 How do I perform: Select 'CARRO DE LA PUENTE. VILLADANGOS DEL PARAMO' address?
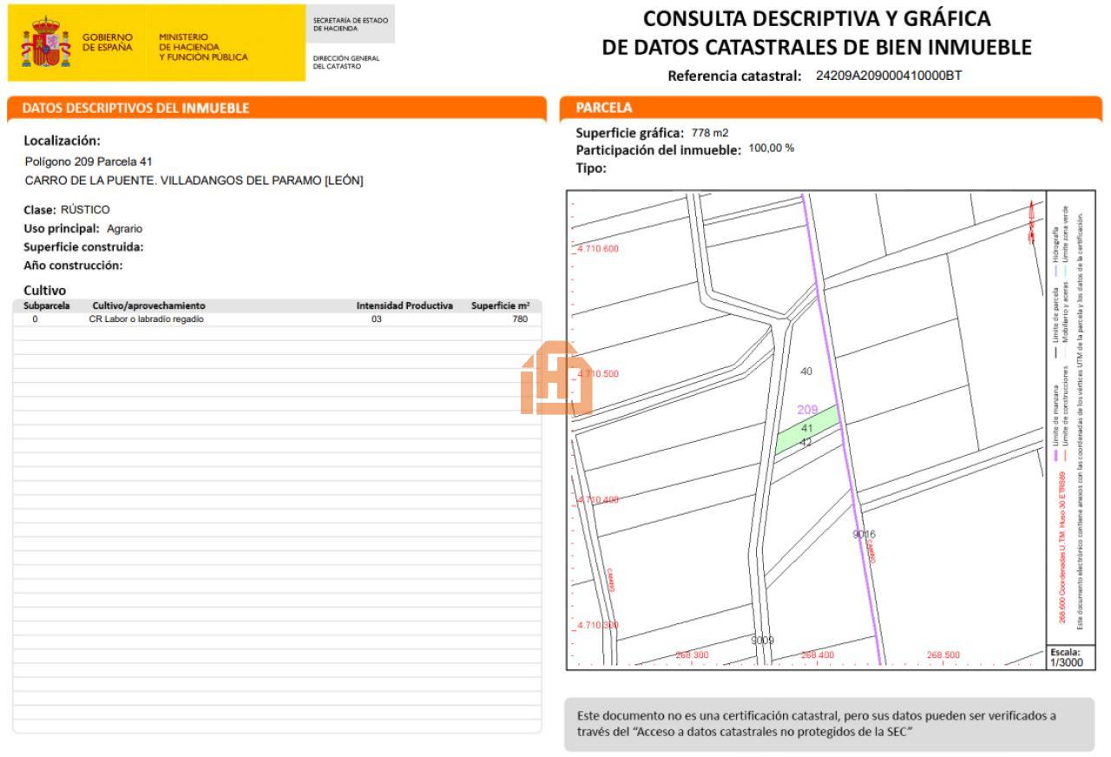click(x=194, y=181)
